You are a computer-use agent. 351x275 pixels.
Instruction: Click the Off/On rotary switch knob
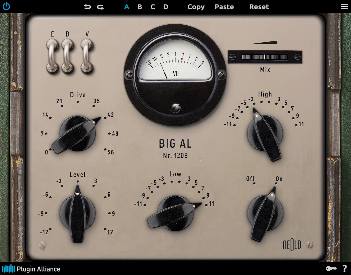265,213
